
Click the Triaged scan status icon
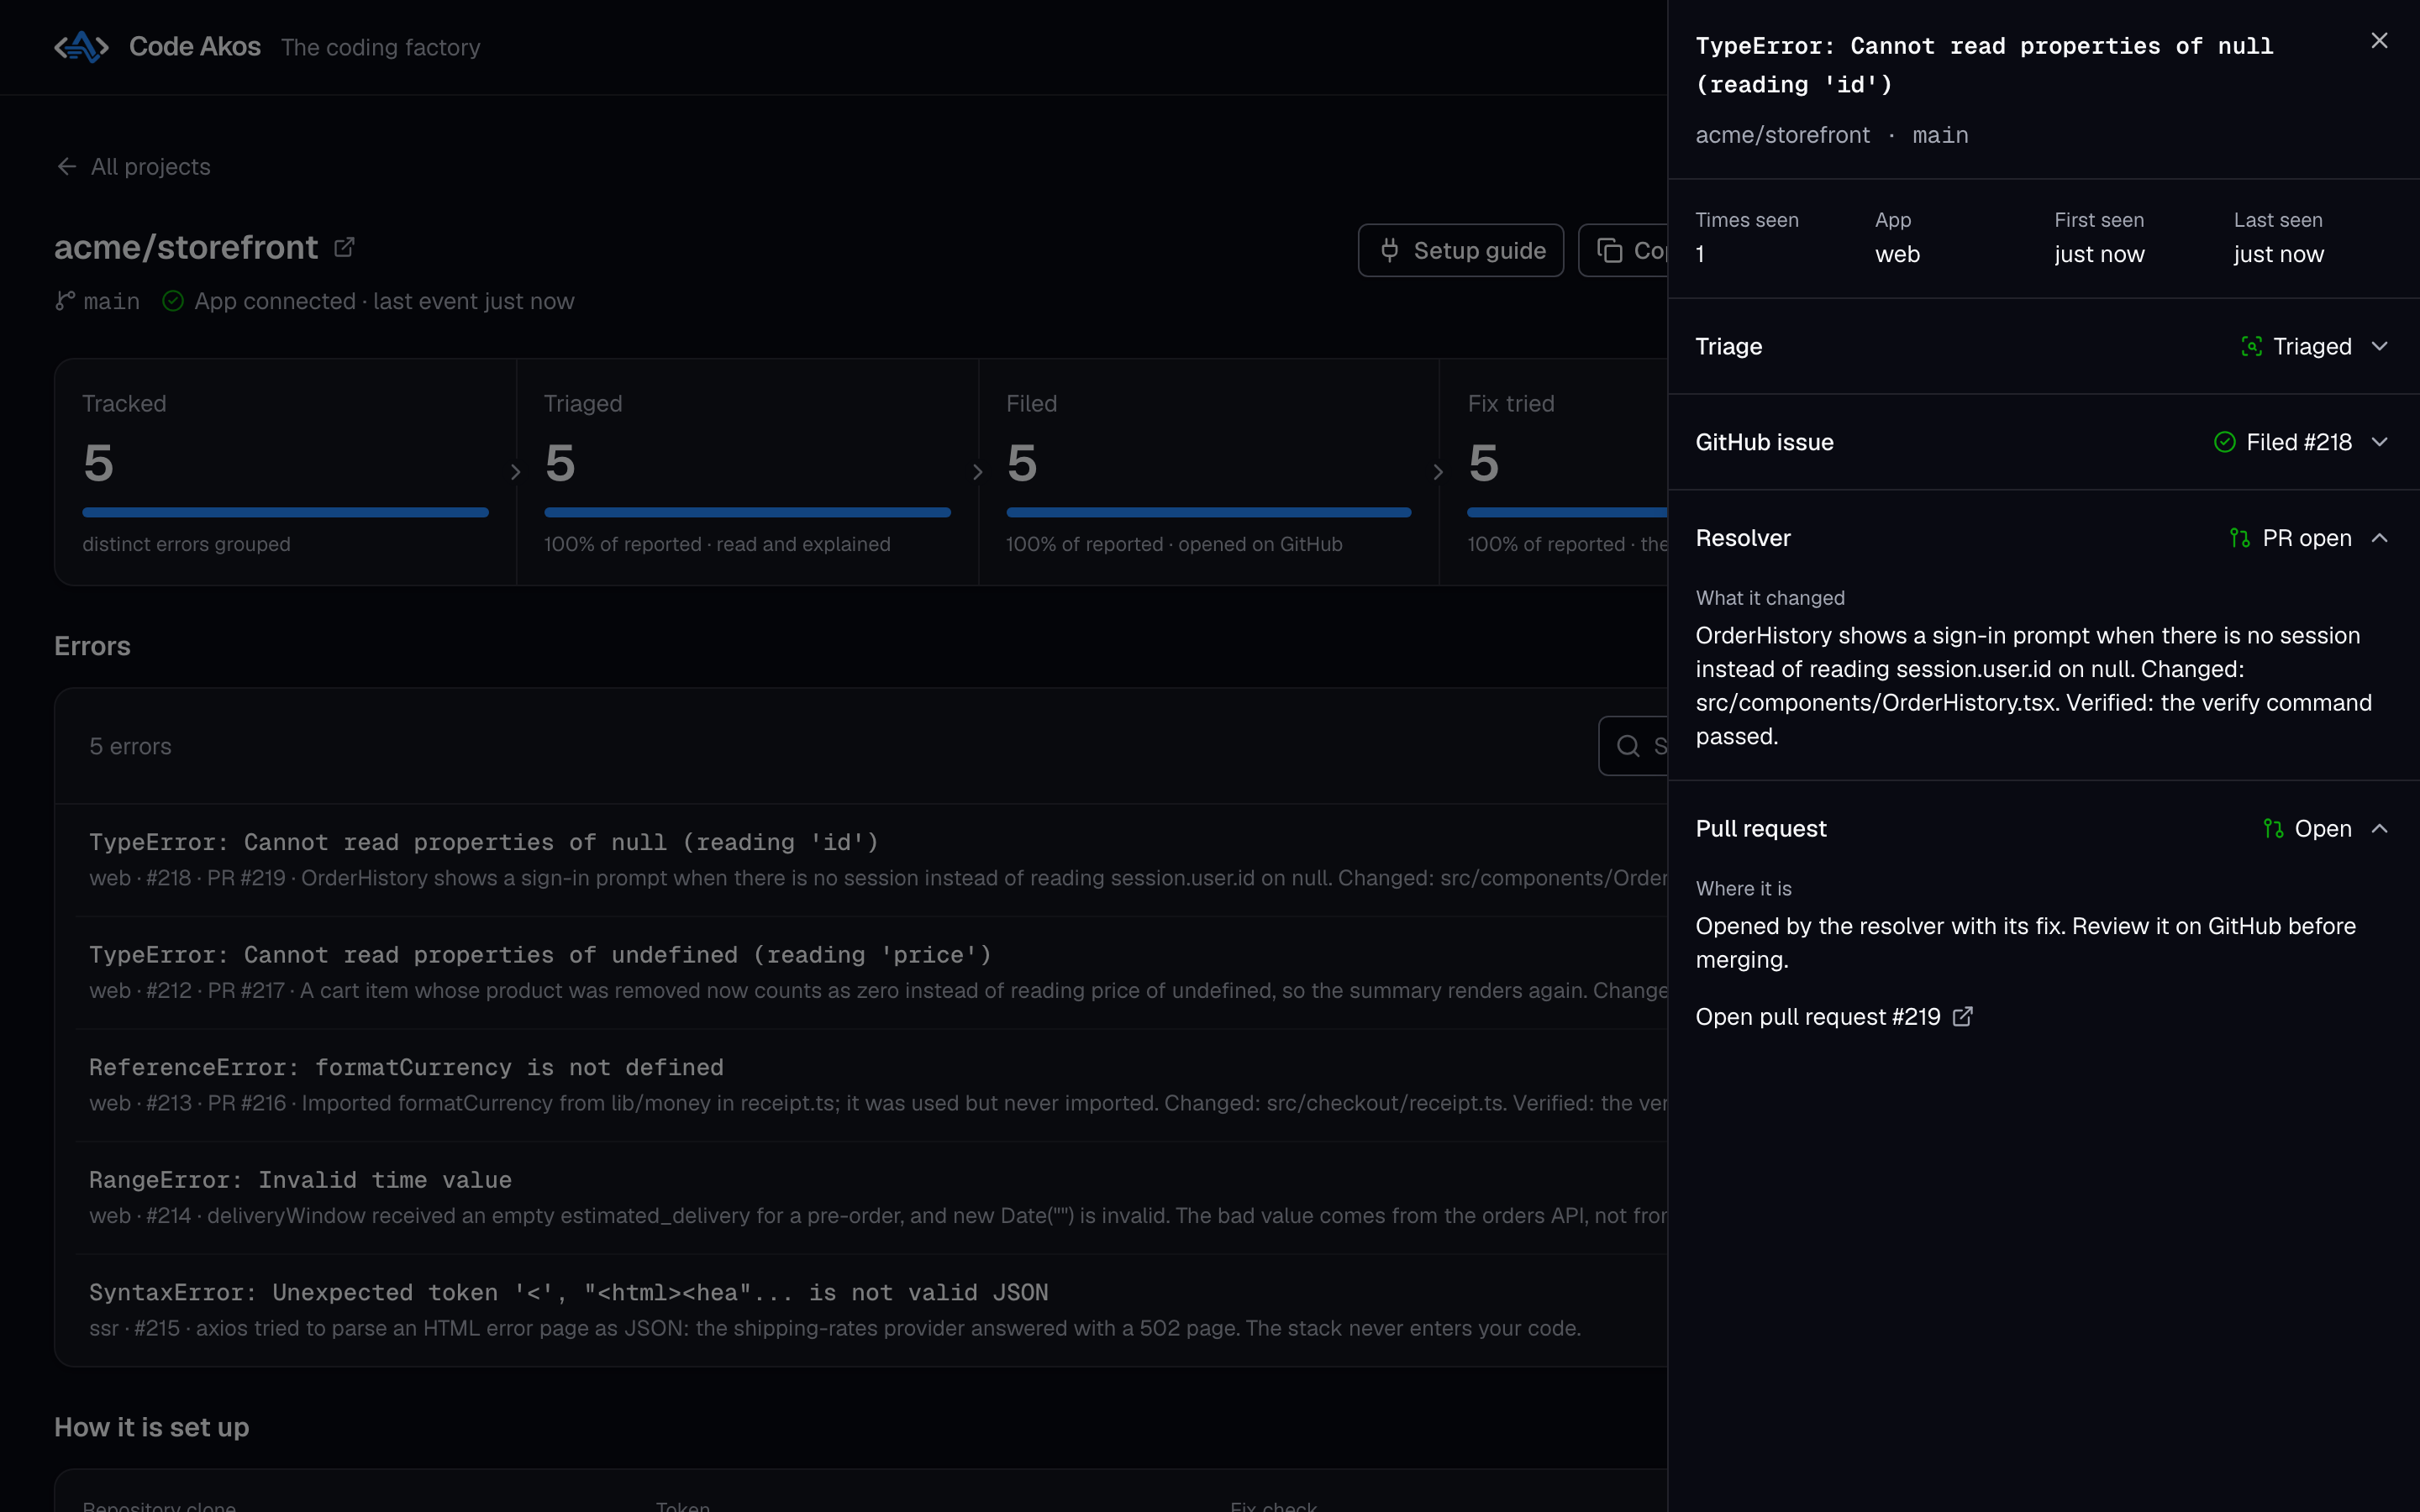click(x=2251, y=346)
